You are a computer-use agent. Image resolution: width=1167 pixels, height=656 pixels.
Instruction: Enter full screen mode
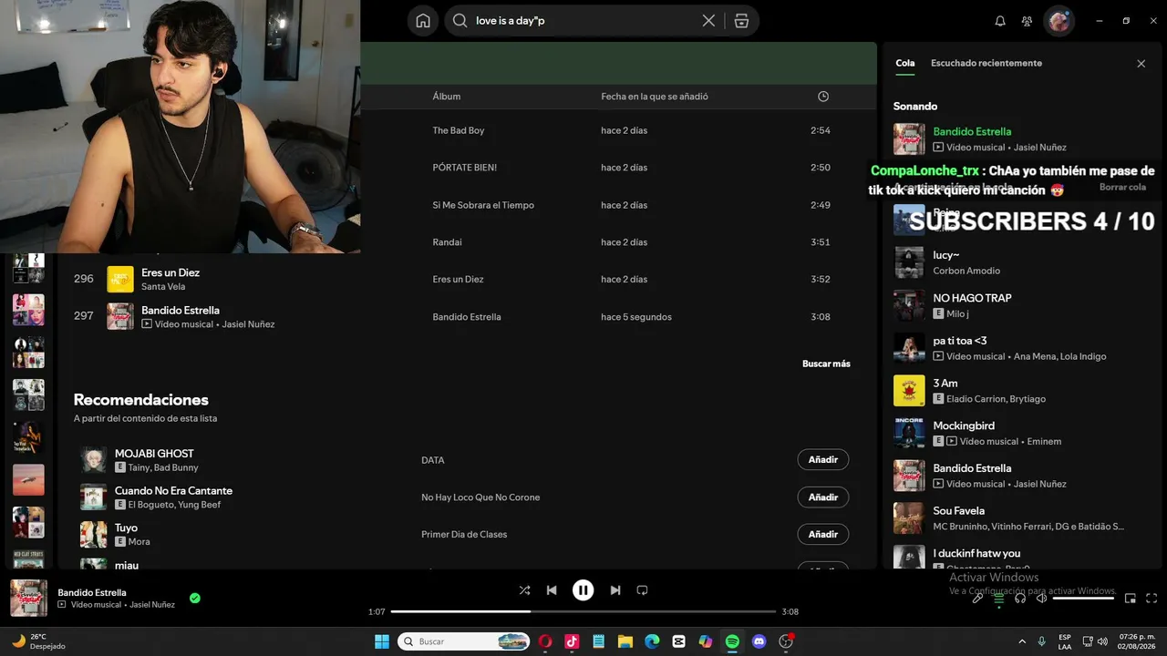pos(1152,599)
